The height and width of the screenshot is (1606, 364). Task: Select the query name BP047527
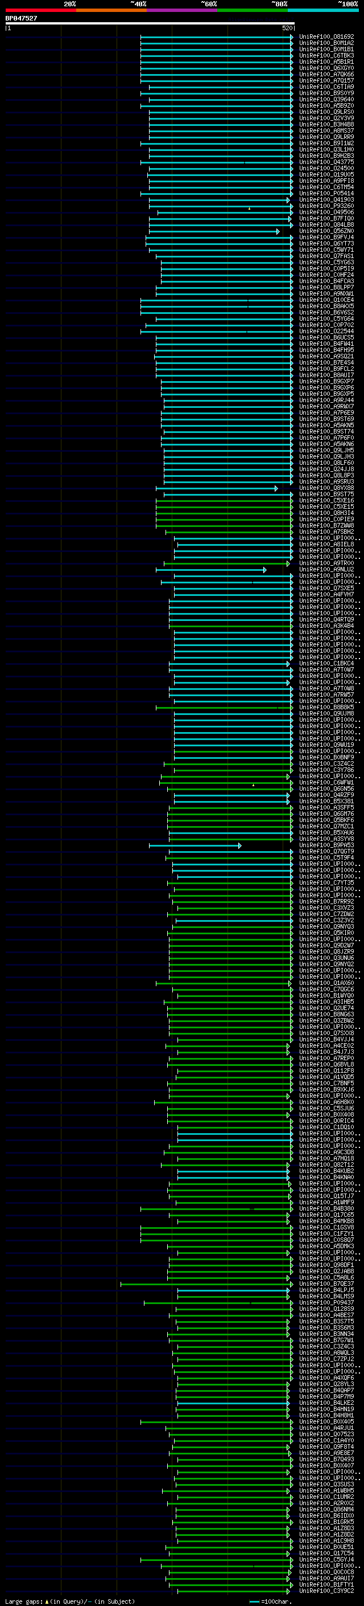(x=21, y=18)
